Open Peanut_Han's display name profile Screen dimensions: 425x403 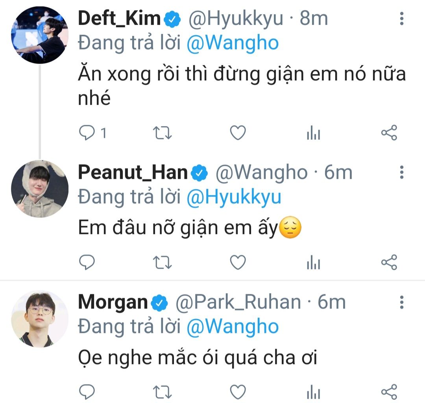click(x=133, y=173)
